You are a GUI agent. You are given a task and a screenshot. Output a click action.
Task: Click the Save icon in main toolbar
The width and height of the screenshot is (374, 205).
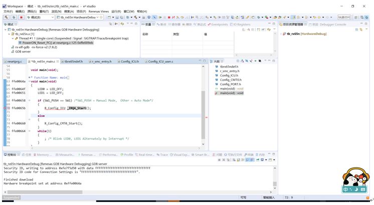pos(117,17)
